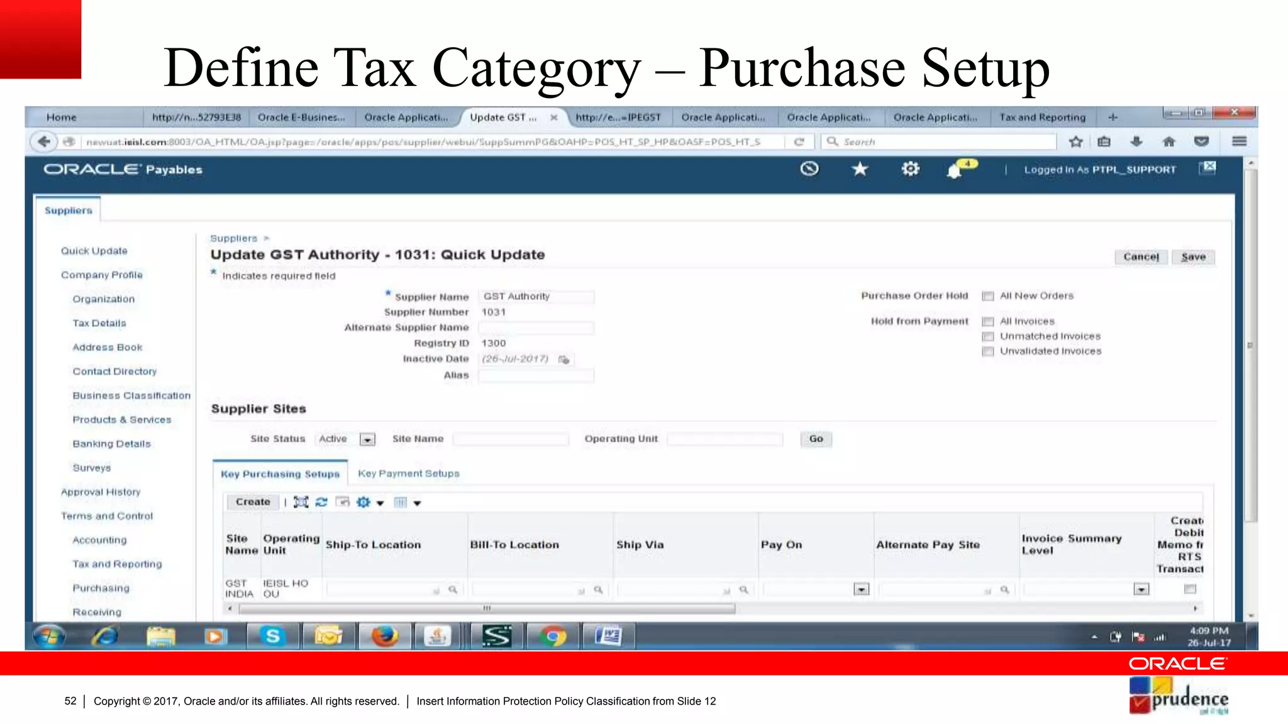The height and width of the screenshot is (724, 1288).
Task: Refresh the supplier sites table
Action: (321, 502)
